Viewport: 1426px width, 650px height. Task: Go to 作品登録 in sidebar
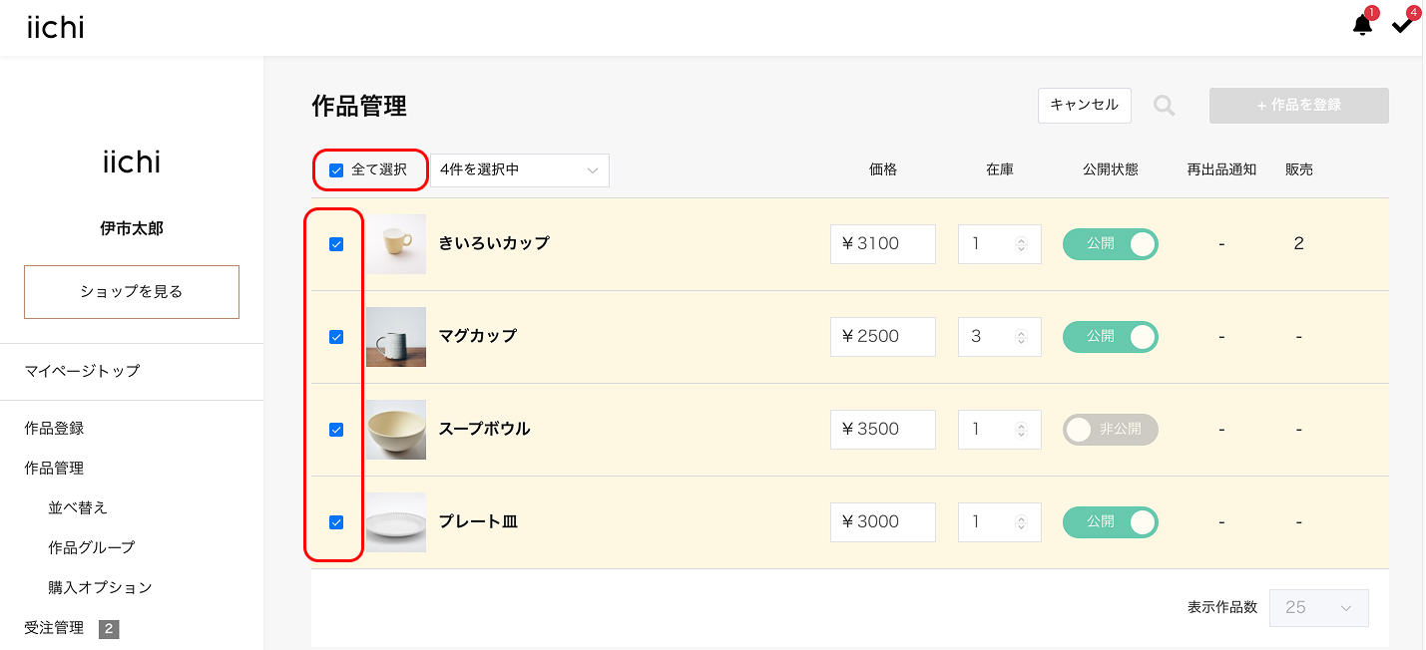(54, 429)
